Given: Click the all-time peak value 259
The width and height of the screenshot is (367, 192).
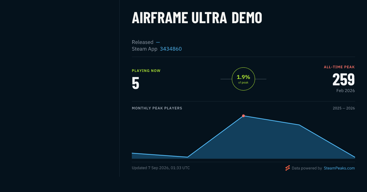Looking at the screenshot, I should pyautogui.click(x=344, y=80).
